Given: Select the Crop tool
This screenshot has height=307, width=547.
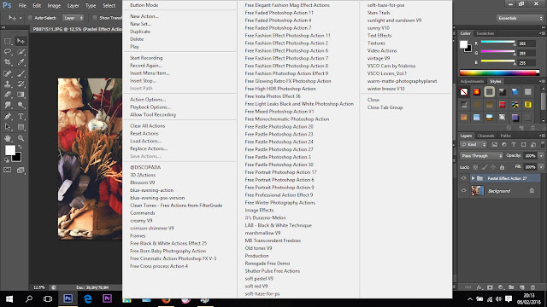Looking at the screenshot, I should click(8, 62).
